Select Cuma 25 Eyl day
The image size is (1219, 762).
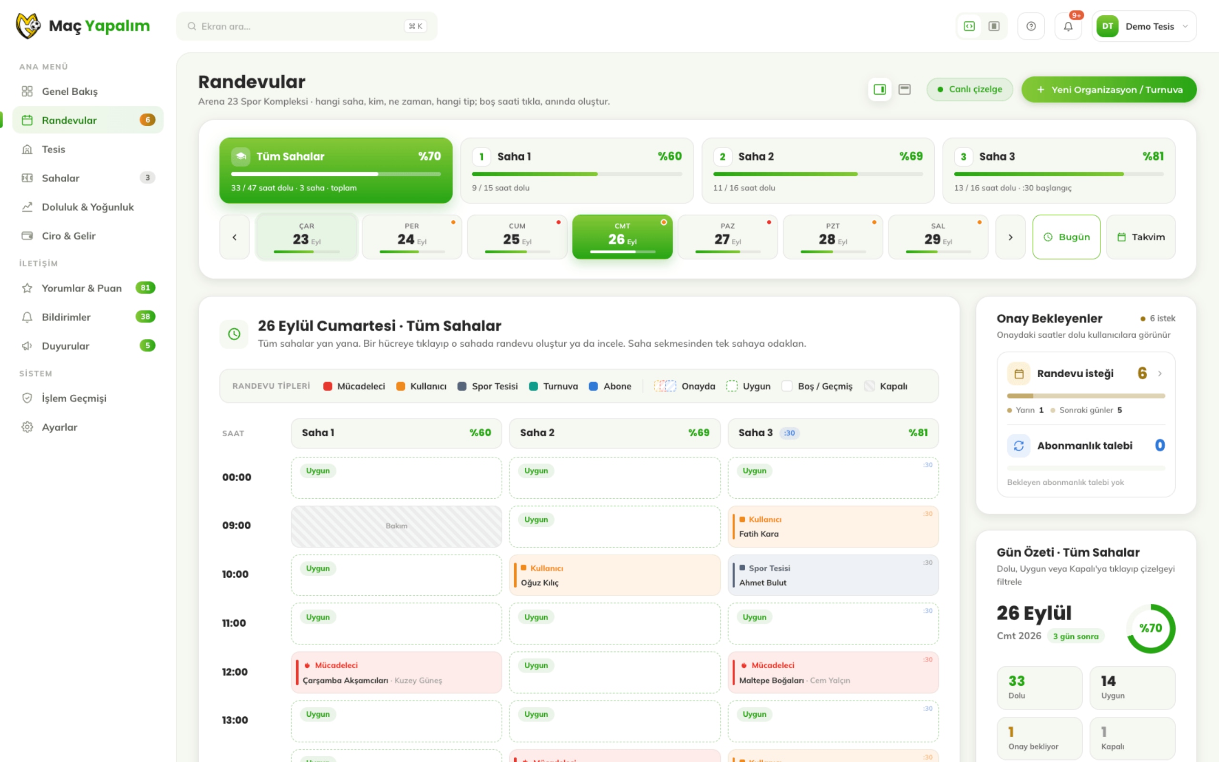click(517, 237)
